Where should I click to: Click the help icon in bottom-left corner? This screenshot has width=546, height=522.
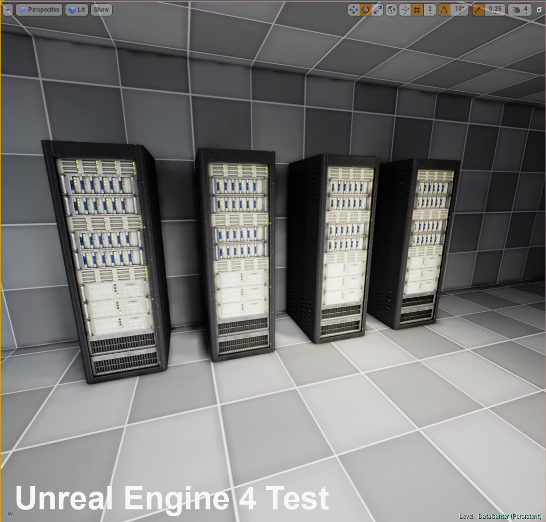click(x=10, y=513)
